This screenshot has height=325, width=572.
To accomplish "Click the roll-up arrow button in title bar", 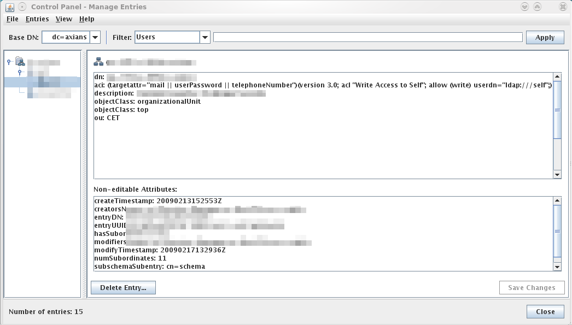I will 538,7.
